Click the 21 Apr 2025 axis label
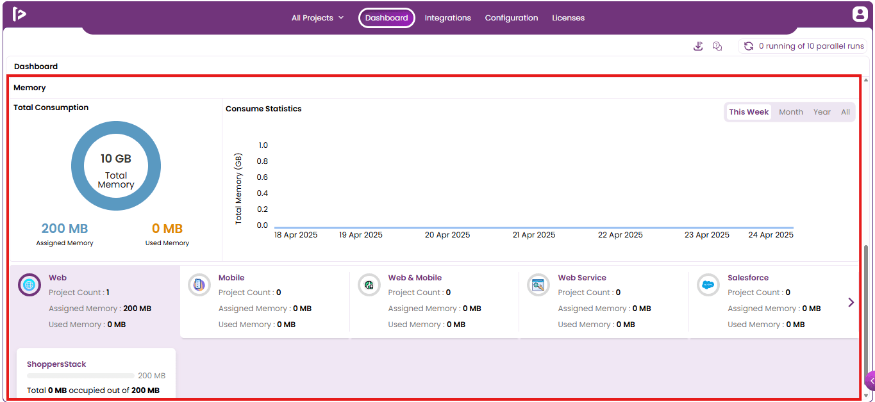The height and width of the screenshot is (402, 875). click(x=534, y=235)
